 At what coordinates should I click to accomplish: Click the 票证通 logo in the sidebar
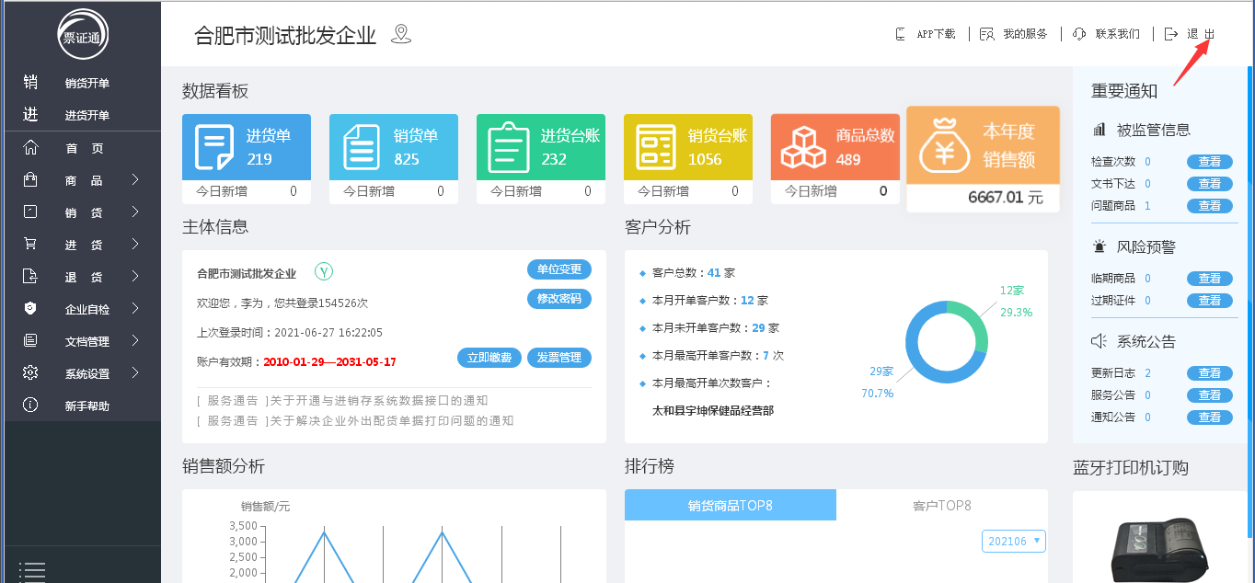point(82,34)
